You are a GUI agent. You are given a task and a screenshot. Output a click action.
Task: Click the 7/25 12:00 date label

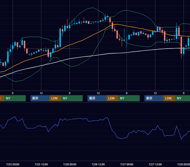pos(41,164)
